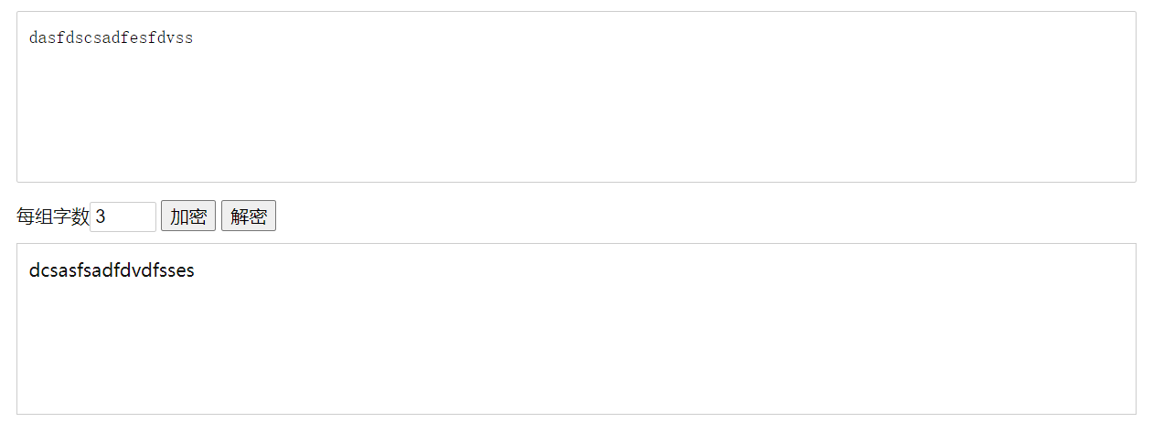1153x433 pixels.
Task: Place cursor at end of dcsasfsadfdvdfsses
Action: click(x=196, y=271)
